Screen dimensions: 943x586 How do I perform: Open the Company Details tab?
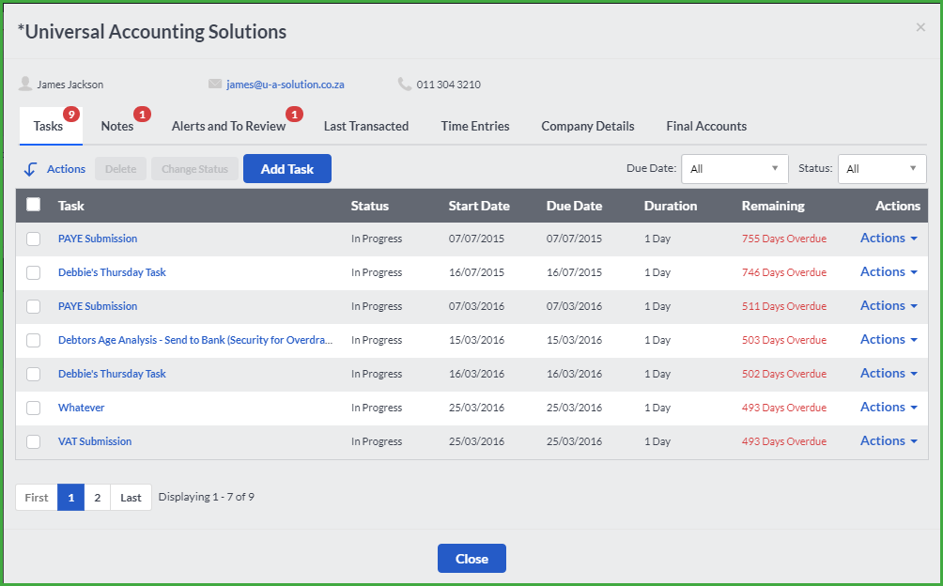[x=588, y=126]
